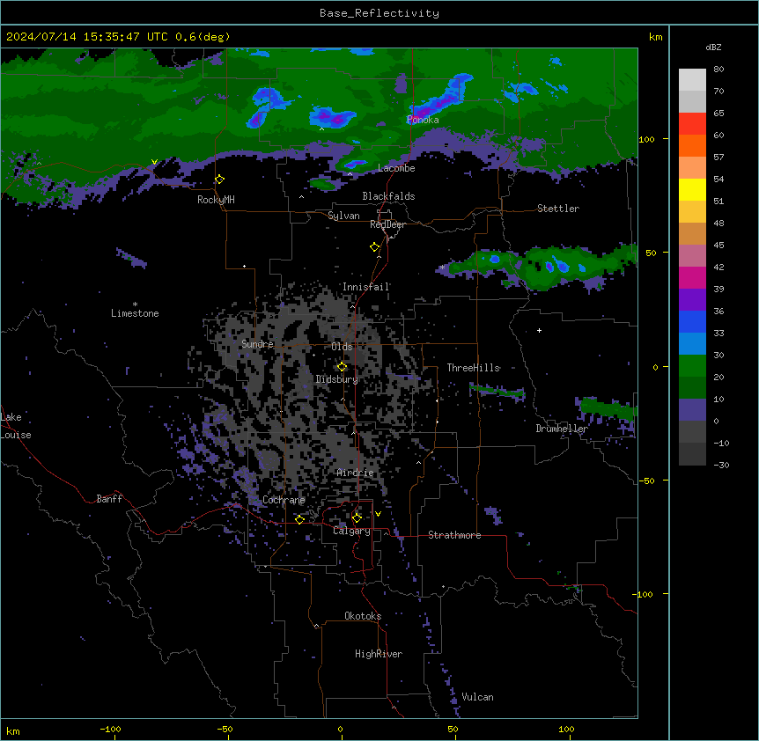Image resolution: width=759 pixels, height=741 pixels.
Task: Click the Base_Reflectivity title text
Action: click(379, 13)
